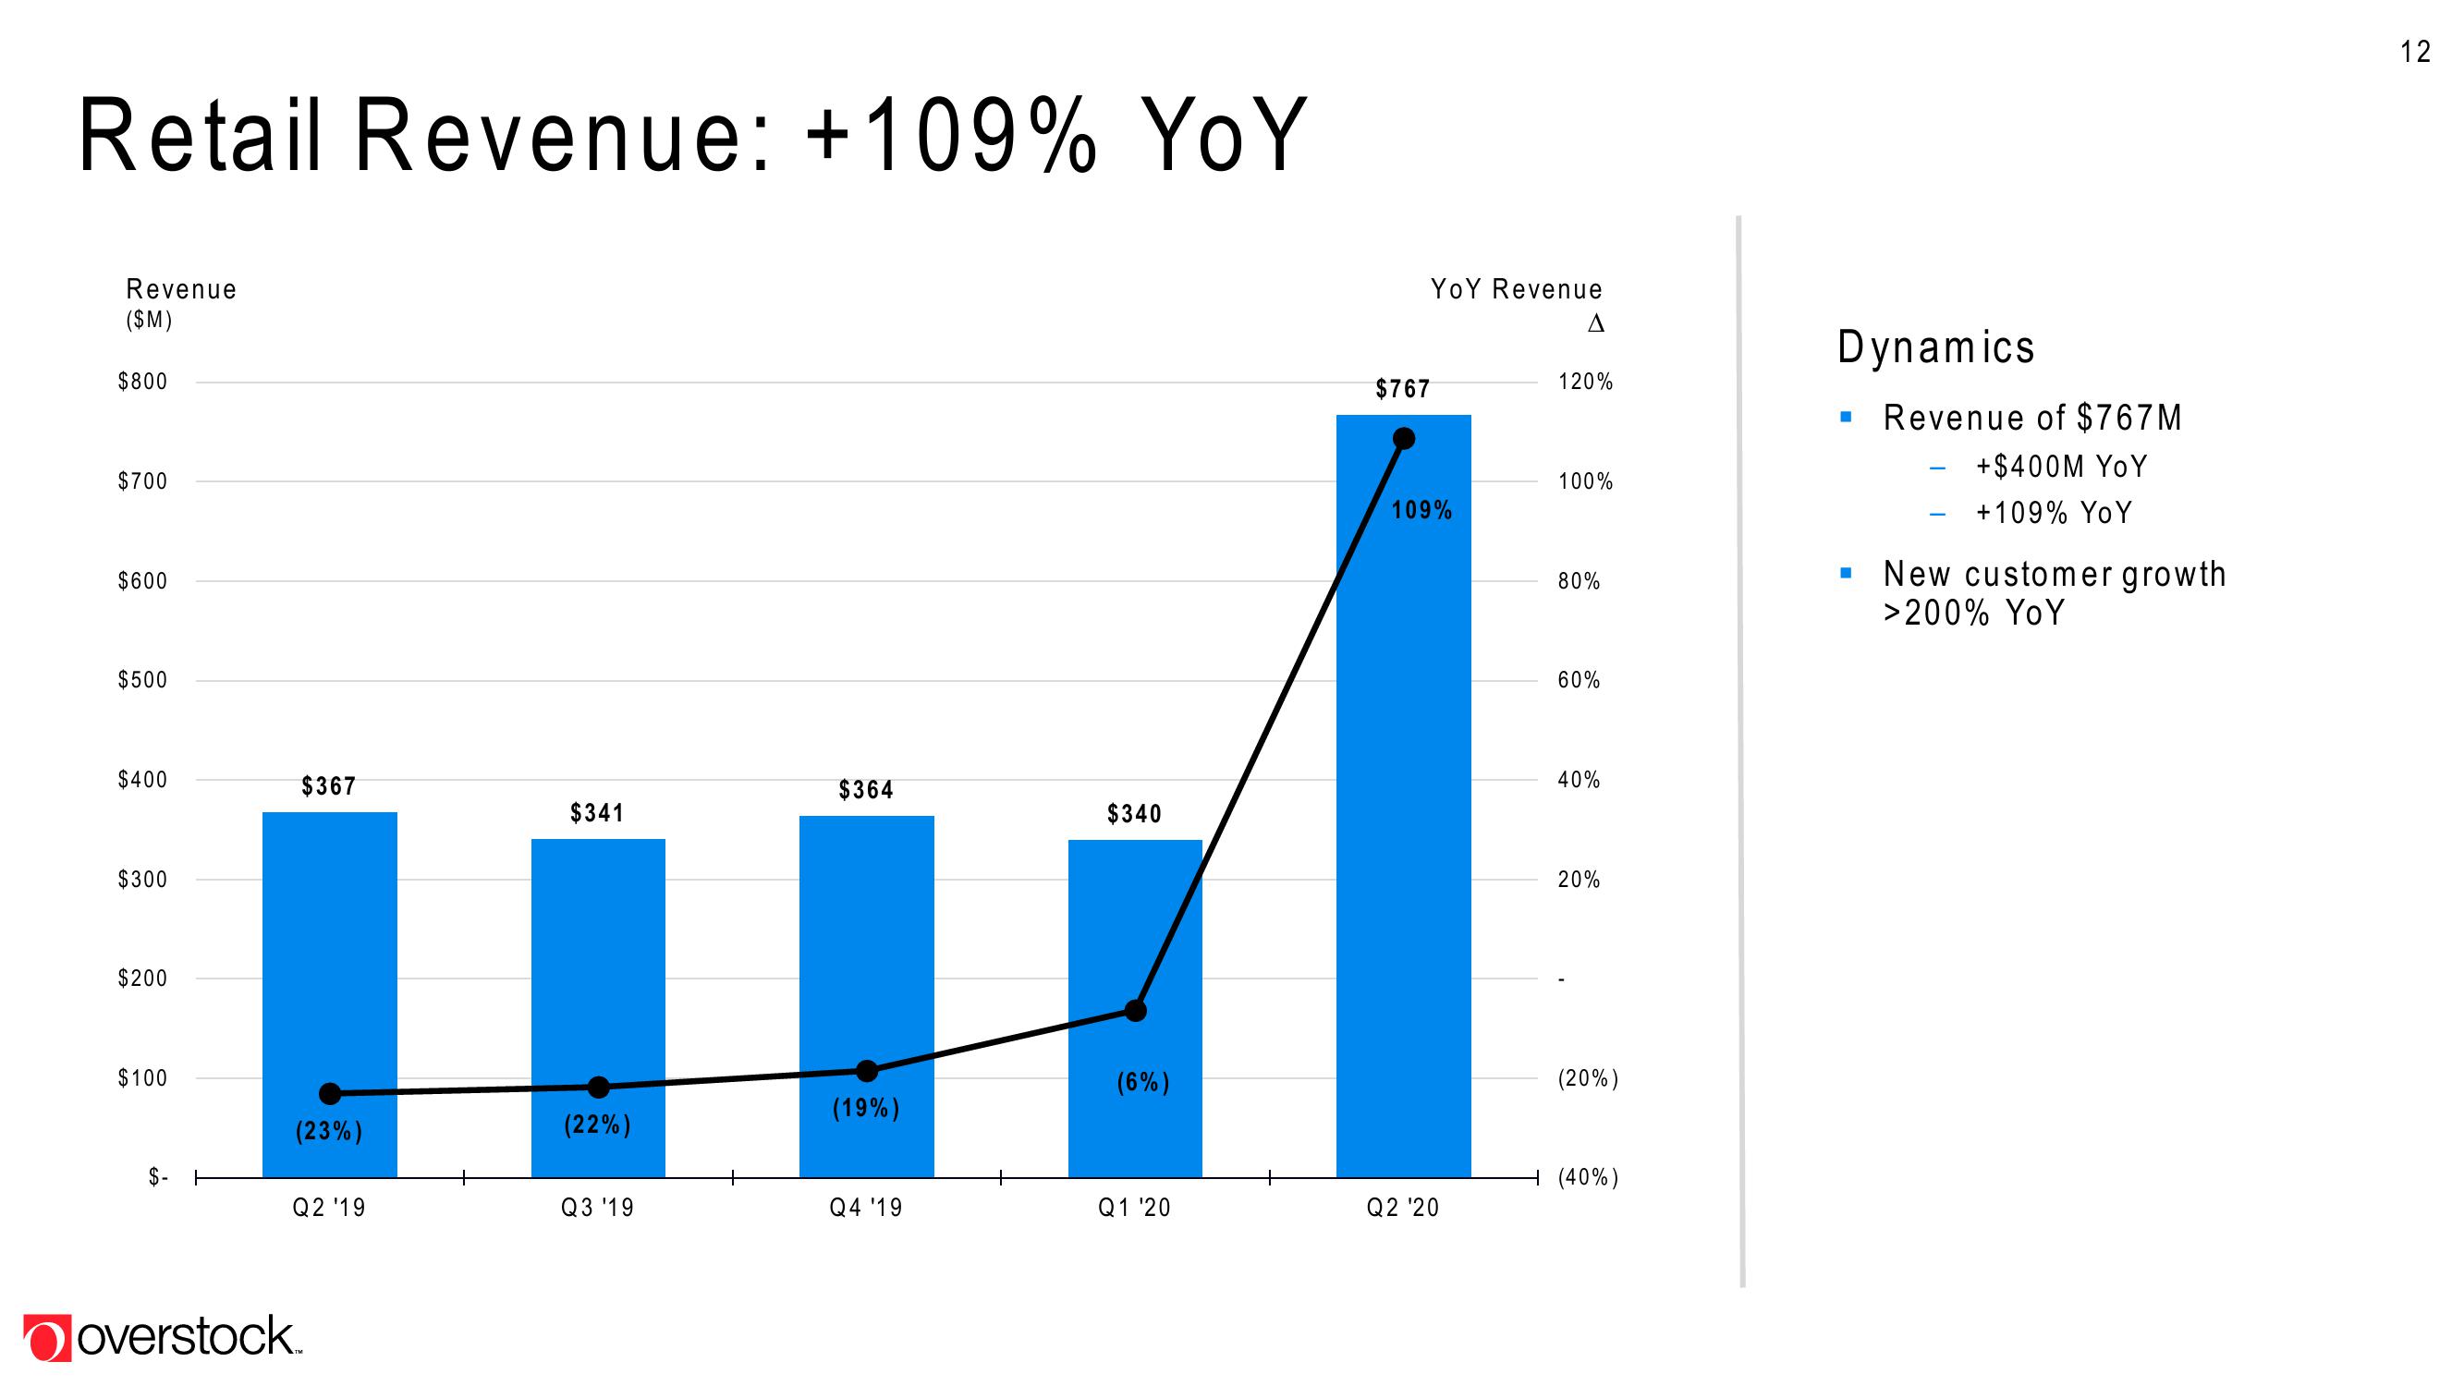Viewport: 2464px width, 1386px height.
Task: Click the Q2 '20 revenue bar
Action: coord(1403,796)
